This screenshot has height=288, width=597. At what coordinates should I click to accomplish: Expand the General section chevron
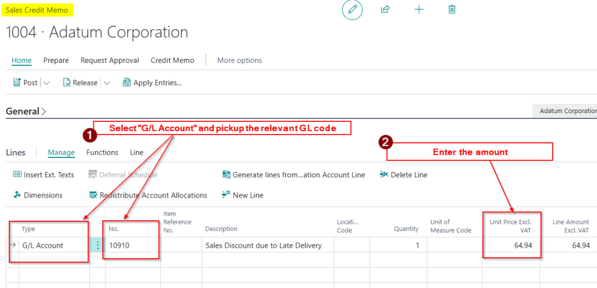coord(44,111)
